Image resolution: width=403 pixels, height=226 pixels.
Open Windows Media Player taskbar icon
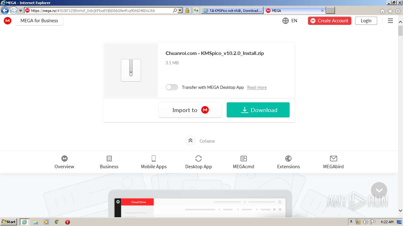(x=46, y=222)
